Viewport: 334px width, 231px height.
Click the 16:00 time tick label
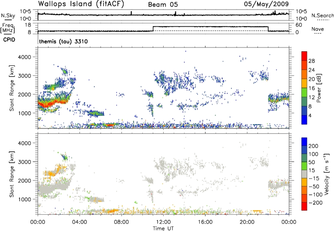coord(205,222)
